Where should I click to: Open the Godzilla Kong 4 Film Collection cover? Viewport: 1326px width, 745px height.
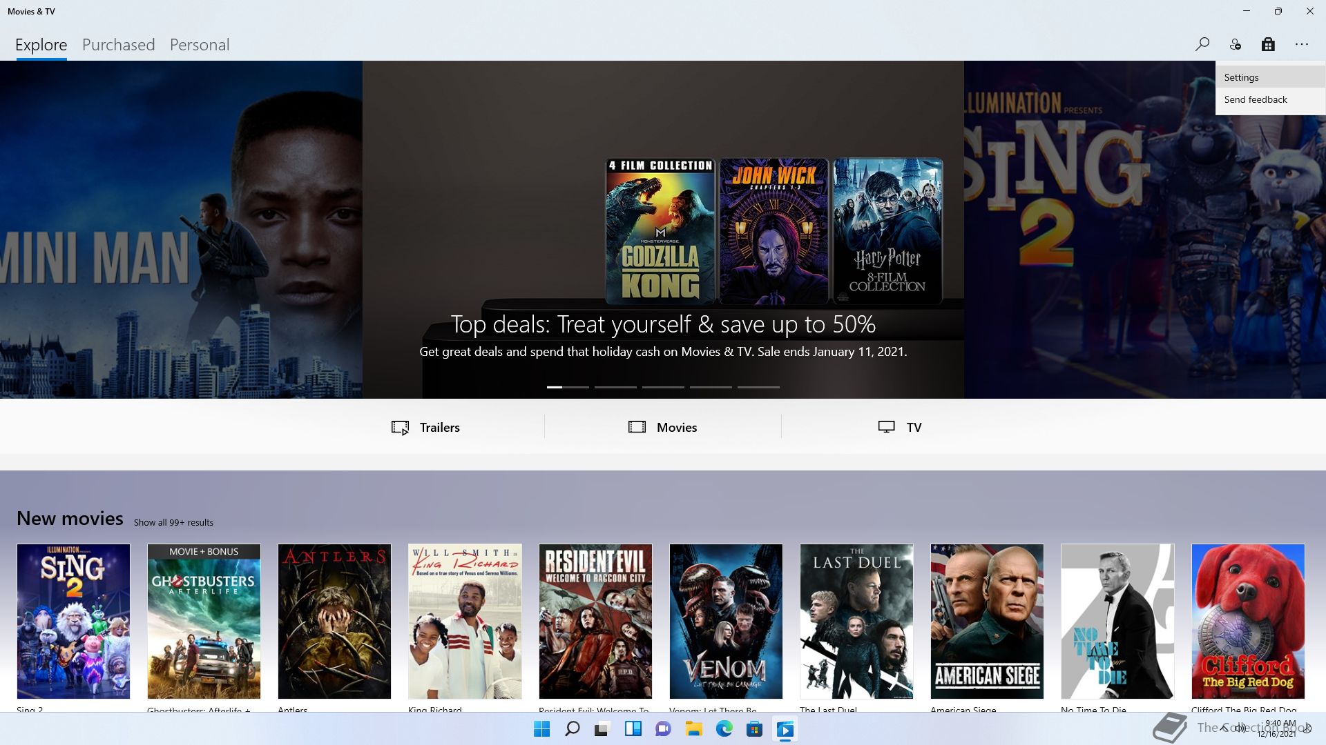(x=660, y=231)
